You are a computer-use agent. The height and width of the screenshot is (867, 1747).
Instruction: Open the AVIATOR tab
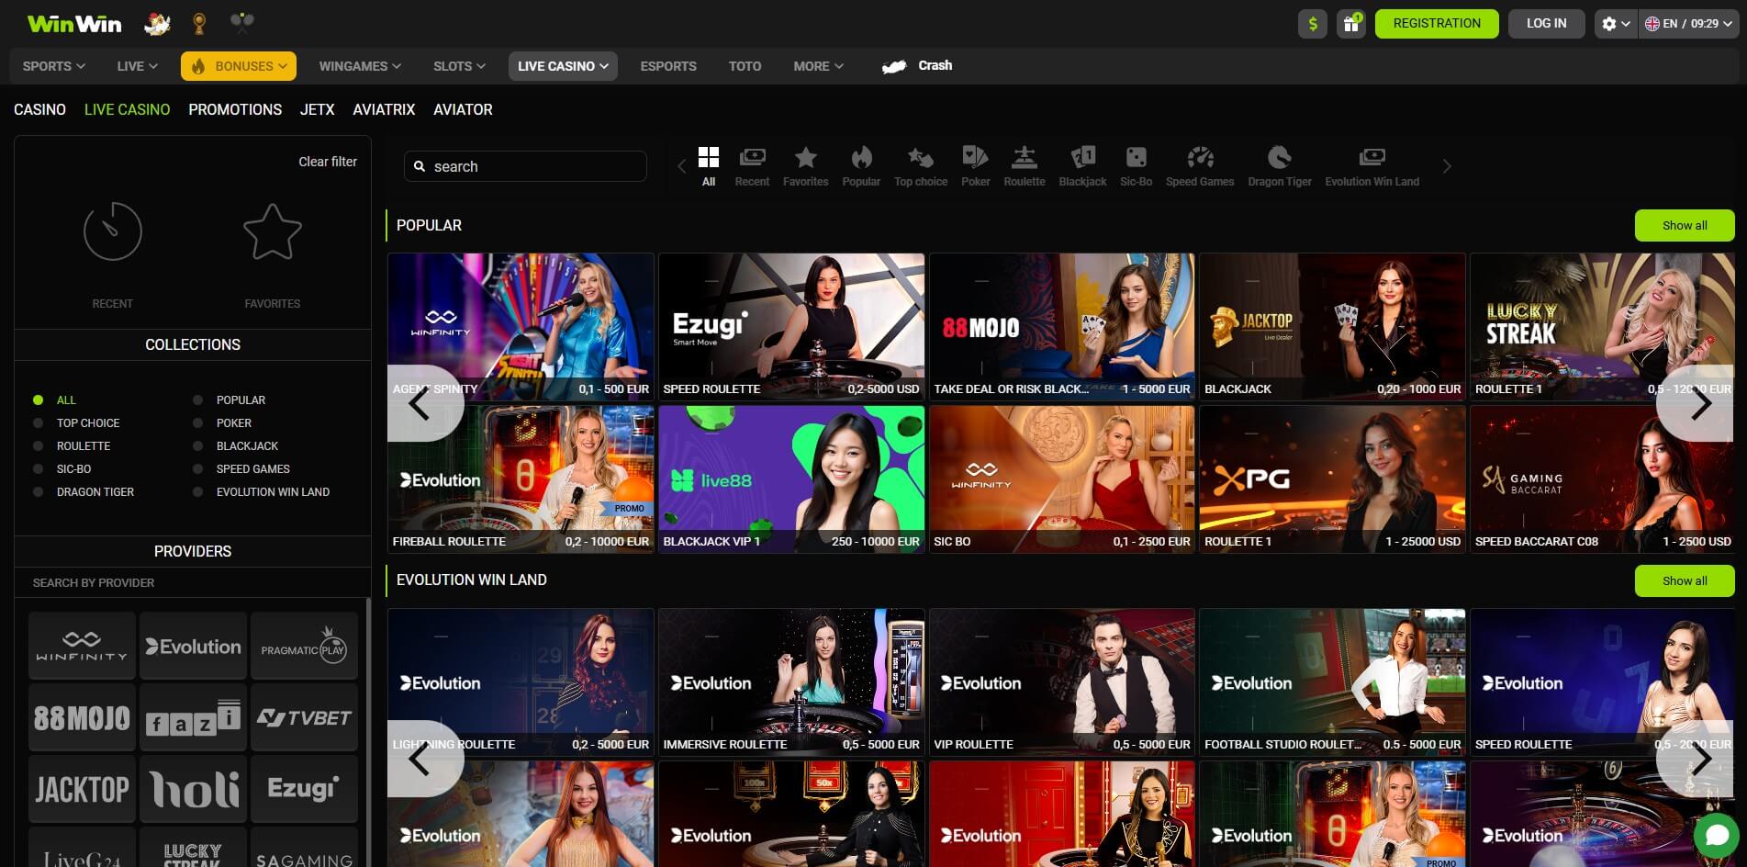(x=463, y=109)
